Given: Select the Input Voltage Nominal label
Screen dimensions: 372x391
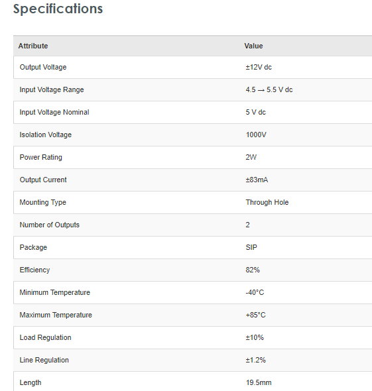Looking at the screenshot, I should pyautogui.click(x=54, y=112).
